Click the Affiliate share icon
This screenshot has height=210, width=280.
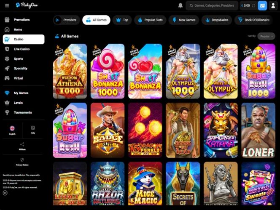(x=22, y=144)
